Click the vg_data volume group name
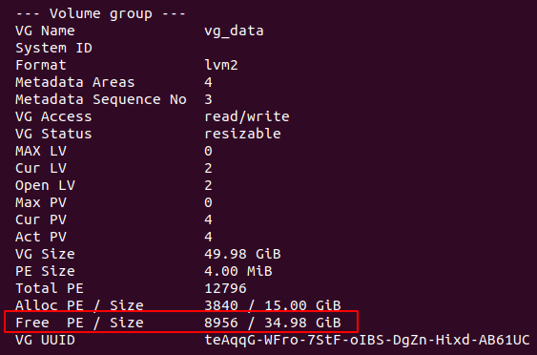 [234, 31]
